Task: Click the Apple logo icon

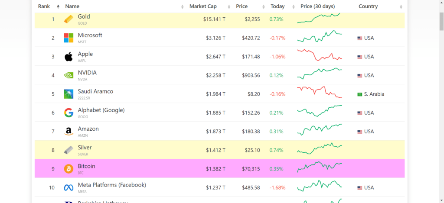Action: click(x=69, y=57)
